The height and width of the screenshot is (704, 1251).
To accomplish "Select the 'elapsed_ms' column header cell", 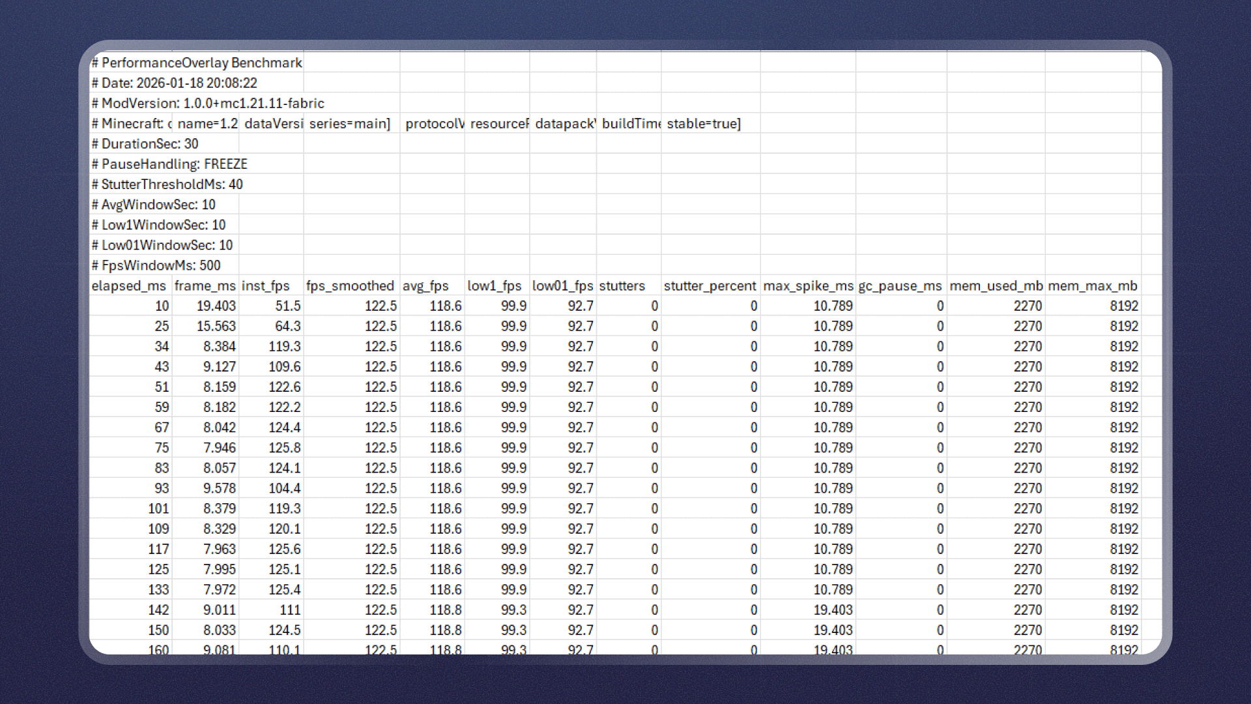I will coord(130,286).
